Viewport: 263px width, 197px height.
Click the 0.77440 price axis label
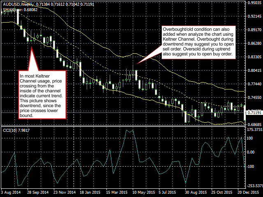point(254,84)
